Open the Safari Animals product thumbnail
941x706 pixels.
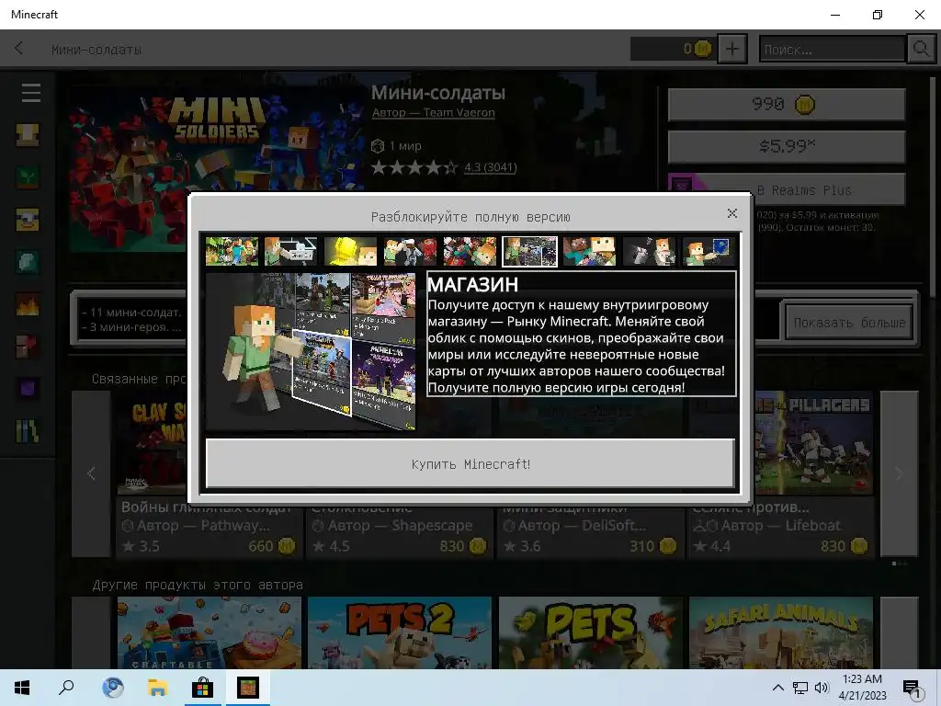[781, 632]
